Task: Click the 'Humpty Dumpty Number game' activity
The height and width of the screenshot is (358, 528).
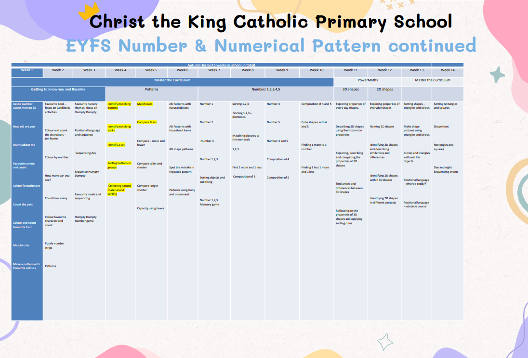Action: (x=86, y=219)
